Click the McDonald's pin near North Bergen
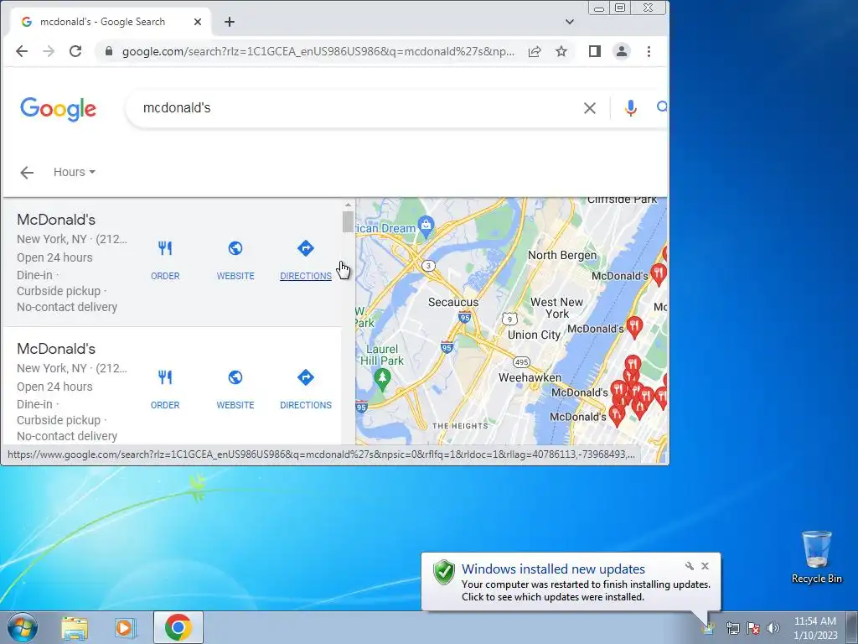Image resolution: width=858 pixels, height=644 pixels. [x=659, y=274]
